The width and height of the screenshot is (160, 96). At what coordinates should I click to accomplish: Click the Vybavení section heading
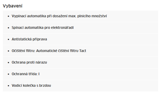(12, 6)
